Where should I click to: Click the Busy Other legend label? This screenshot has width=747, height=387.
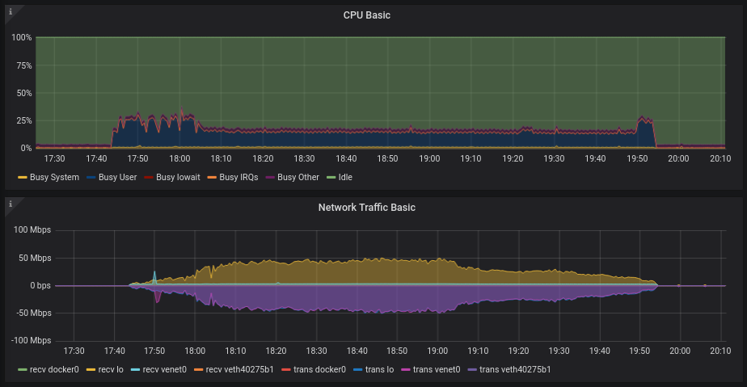coord(298,177)
